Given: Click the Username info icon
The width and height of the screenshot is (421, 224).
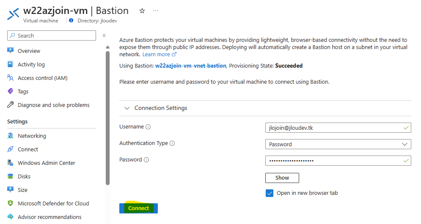Looking at the screenshot, I should (x=148, y=127).
